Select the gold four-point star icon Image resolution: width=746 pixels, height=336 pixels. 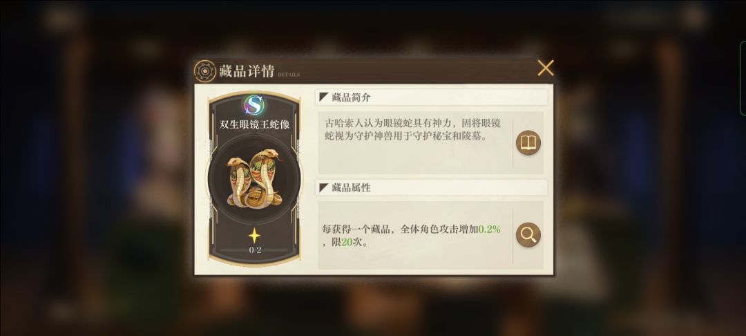click(x=254, y=236)
